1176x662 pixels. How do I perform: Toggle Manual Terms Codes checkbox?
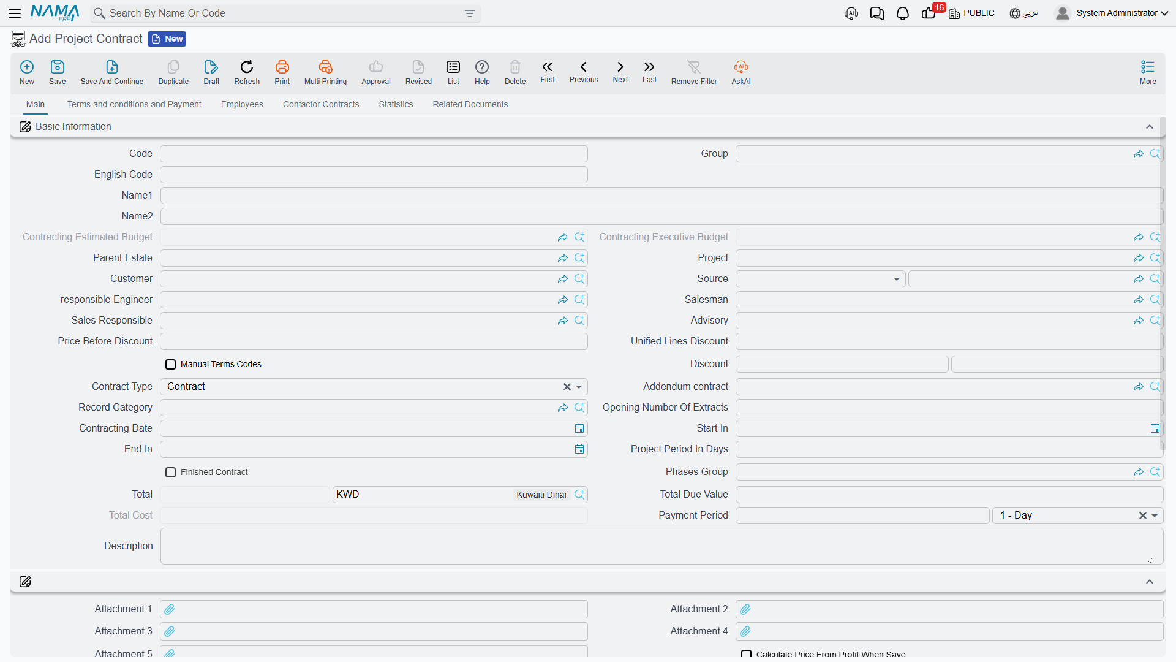pos(171,365)
